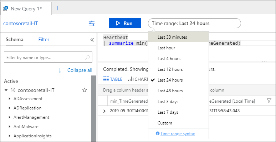The width and height of the screenshot is (276, 142).
Task: Switch to the Filter tab
Action: coord(44,39)
